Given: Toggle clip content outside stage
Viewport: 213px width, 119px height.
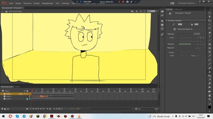Looking at the screenshot, I should click(144, 11).
